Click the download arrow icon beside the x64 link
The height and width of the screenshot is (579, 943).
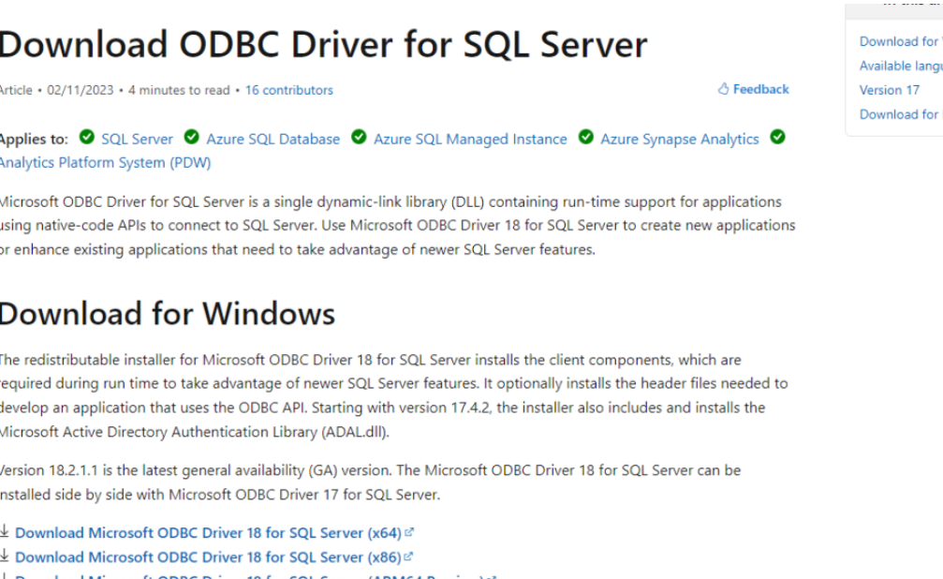click(5, 531)
